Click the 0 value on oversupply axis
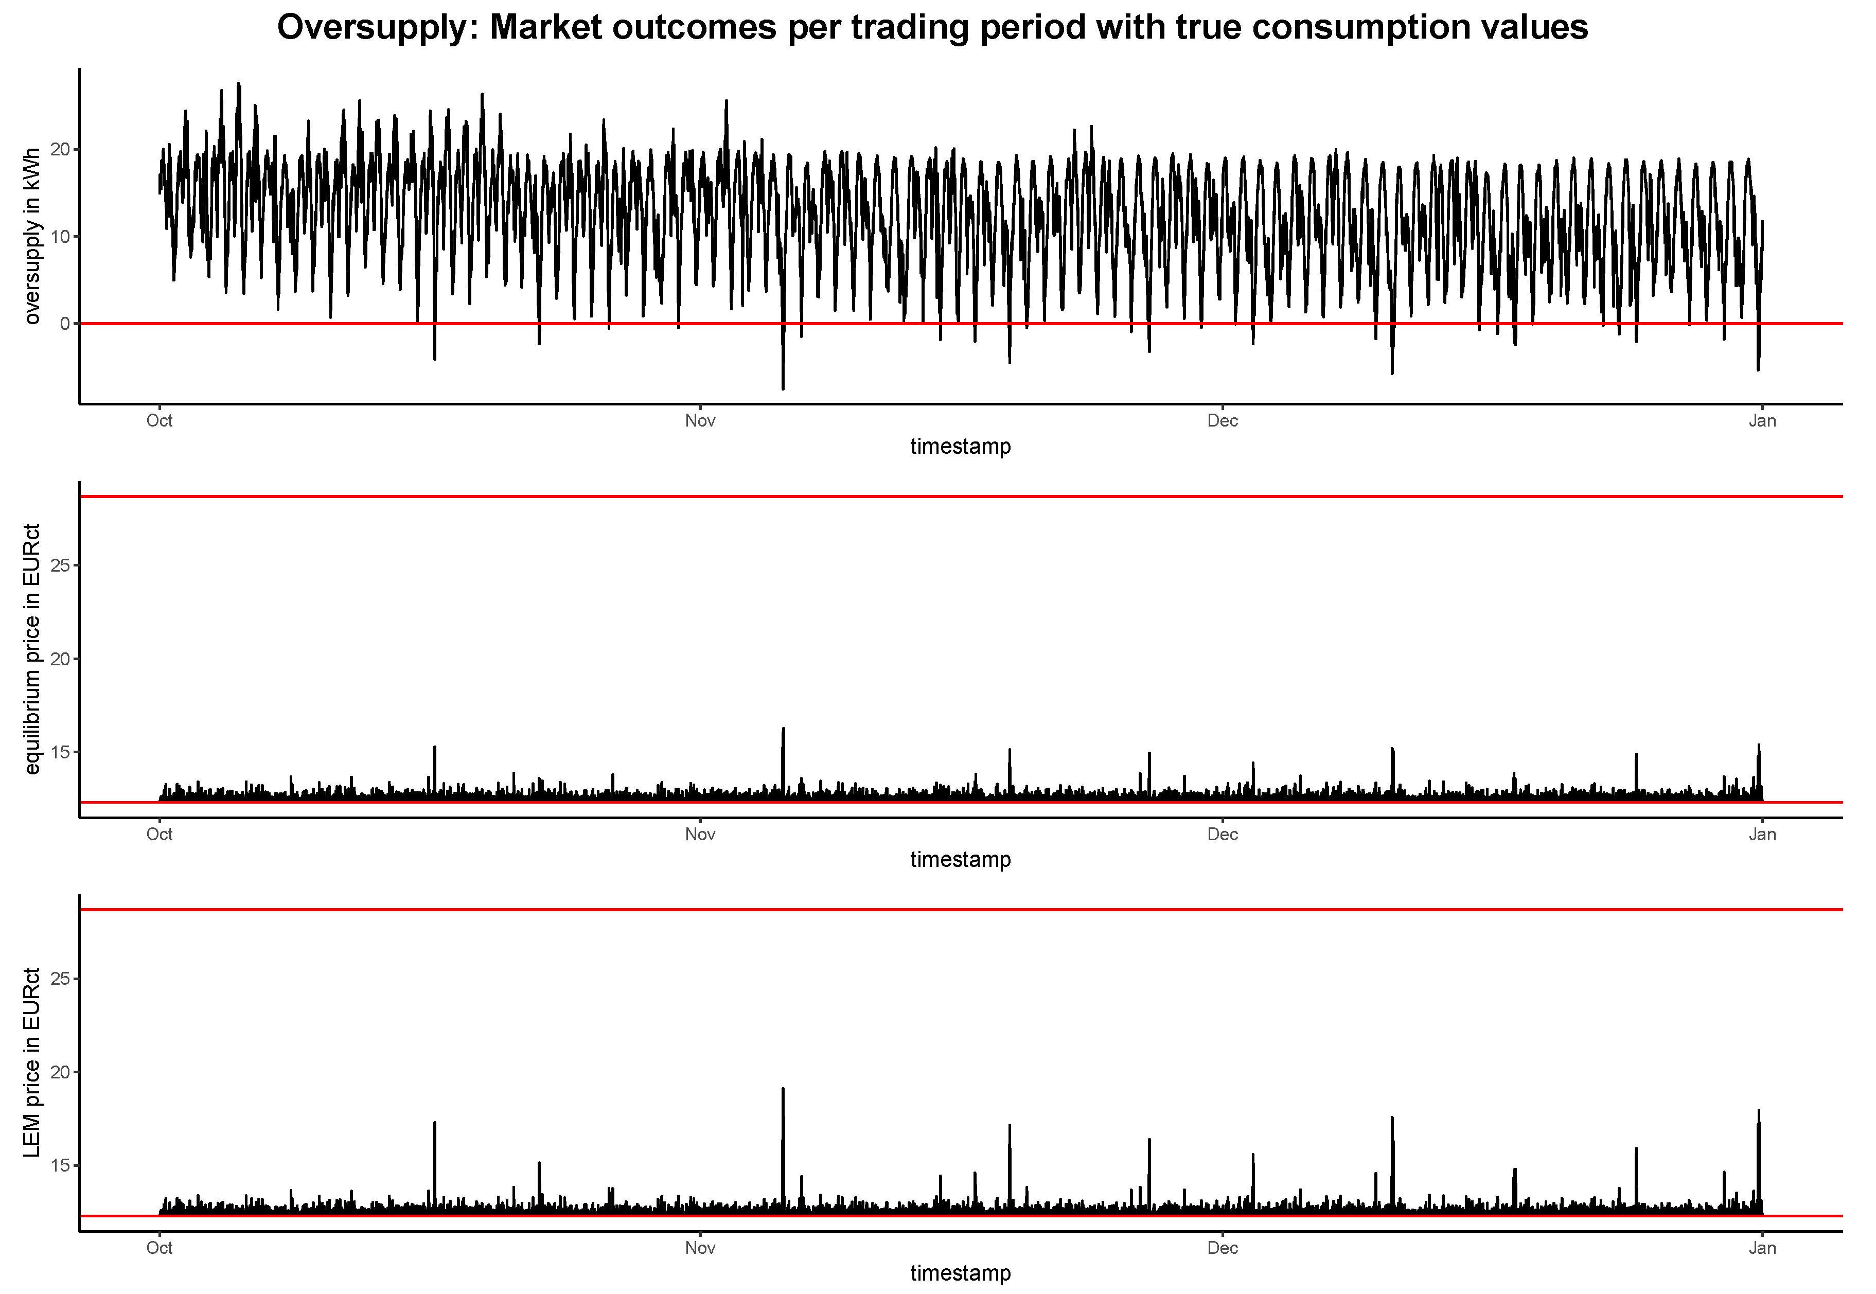The width and height of the screenshot is (1876, 1294). (x=65, y=324)
